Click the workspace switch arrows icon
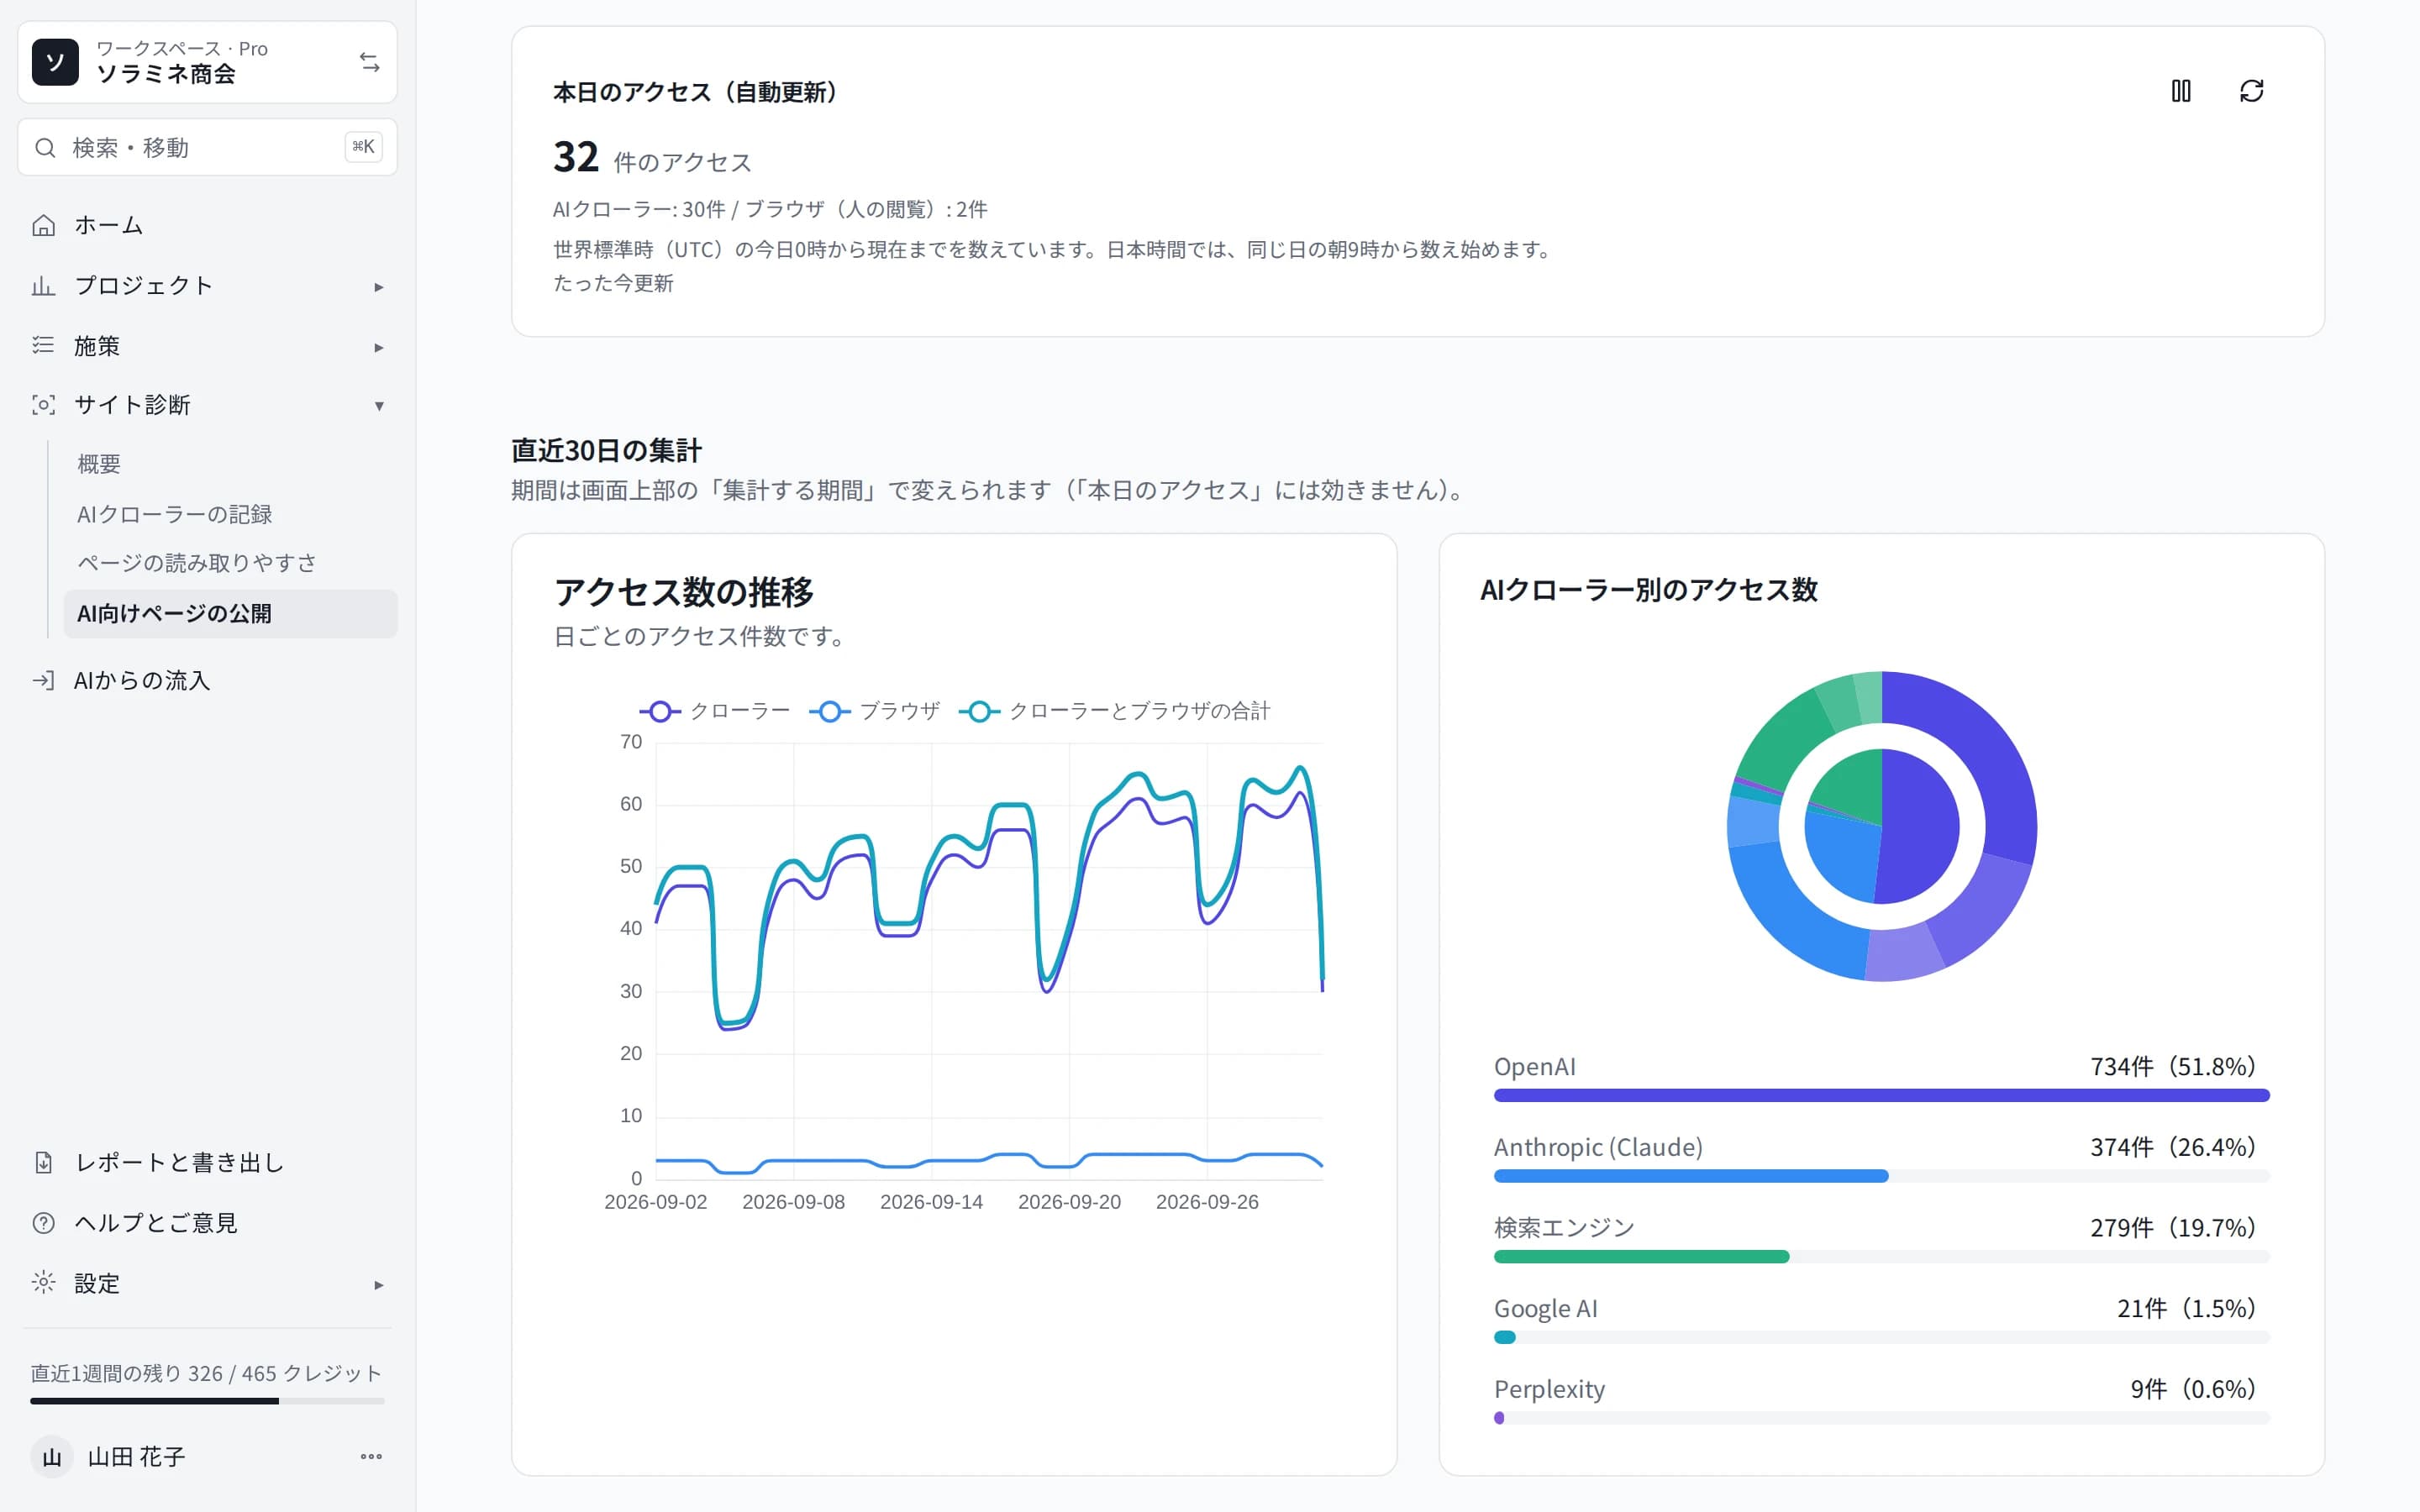 (x=369, y=62)
